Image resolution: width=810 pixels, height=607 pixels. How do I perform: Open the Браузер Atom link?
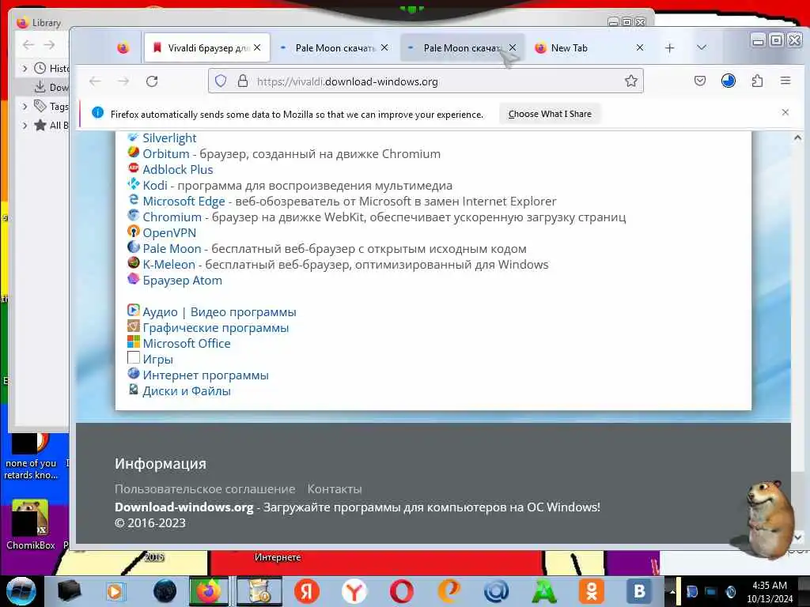[183, 281]
